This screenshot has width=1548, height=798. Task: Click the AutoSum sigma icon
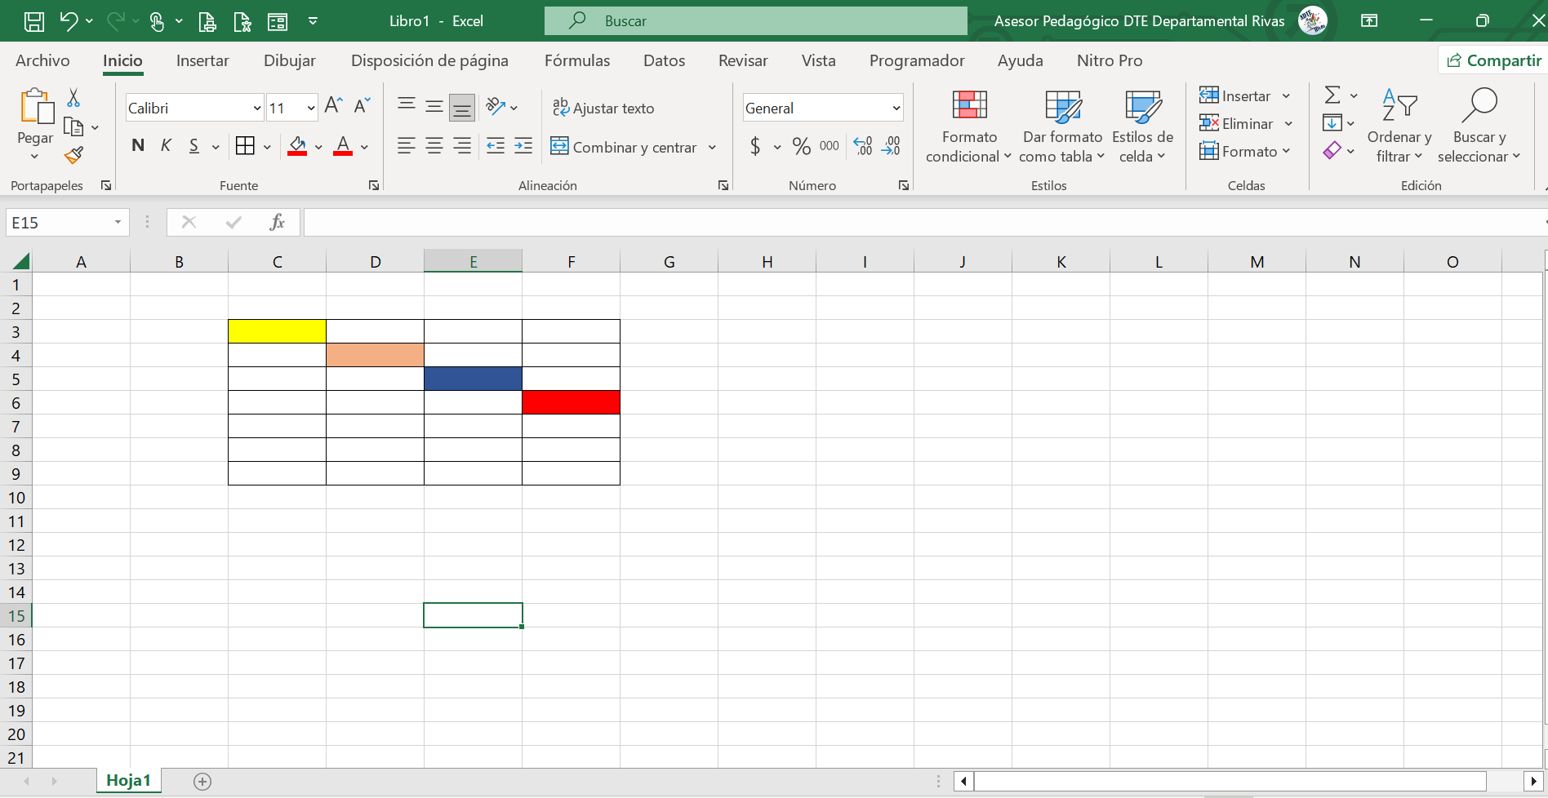point(1332,95)
